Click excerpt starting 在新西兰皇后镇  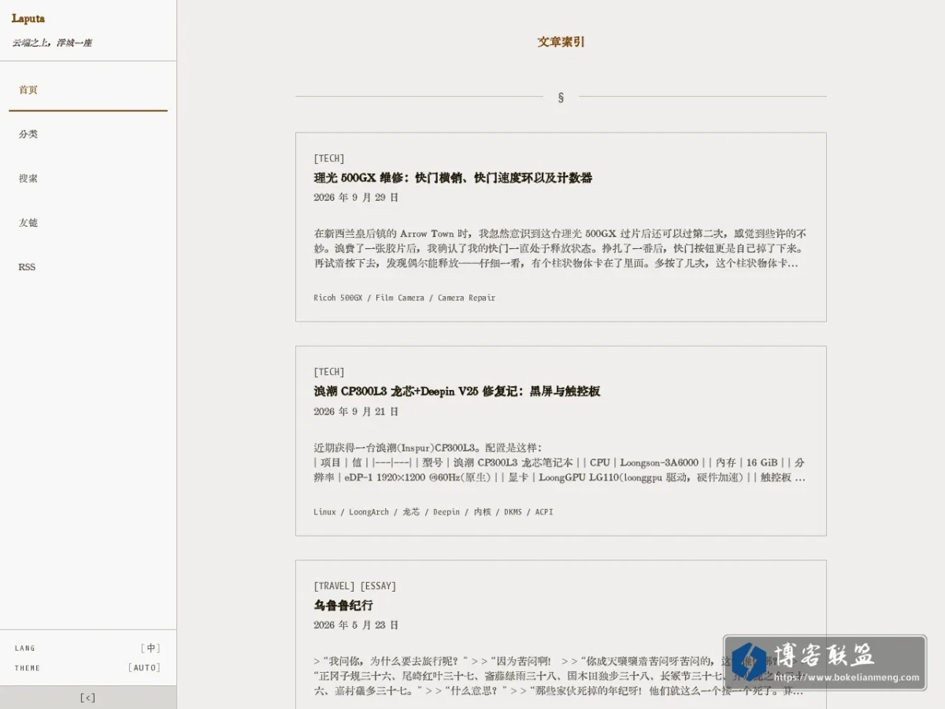pyautogui.click(x=560, y=248)
